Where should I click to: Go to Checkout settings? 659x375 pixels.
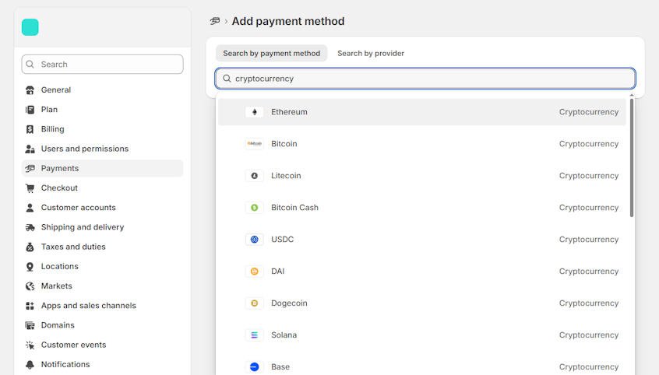[103, 188]
